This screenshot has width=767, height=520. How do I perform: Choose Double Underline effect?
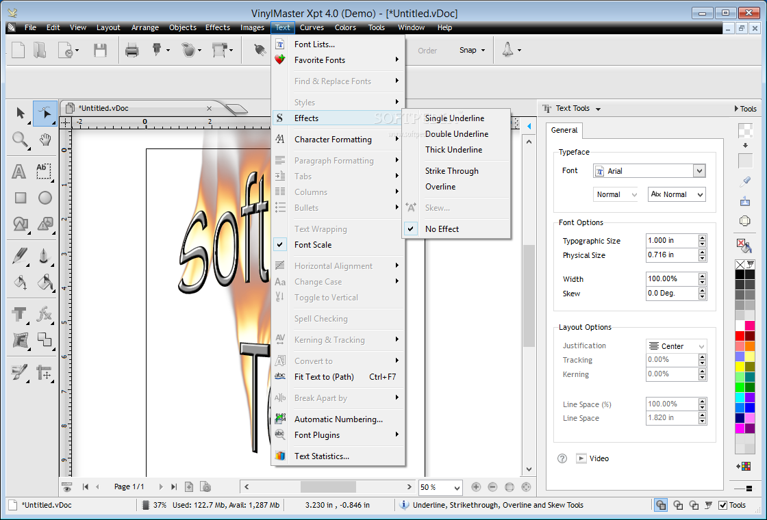pyautogui.click(x=456, y=134)
